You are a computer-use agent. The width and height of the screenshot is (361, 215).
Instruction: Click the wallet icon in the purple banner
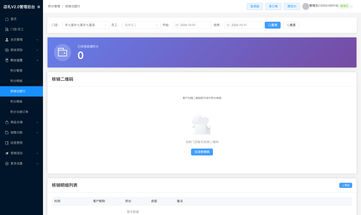click(x=62, y=52)
